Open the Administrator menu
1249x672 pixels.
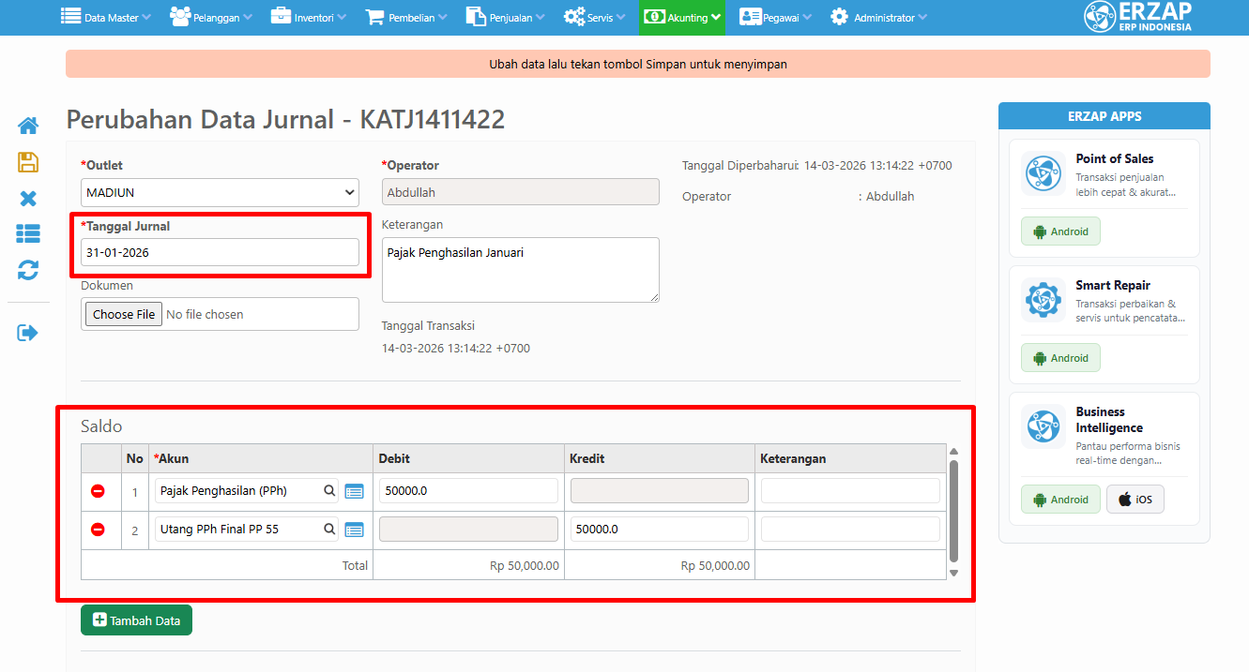878,18
